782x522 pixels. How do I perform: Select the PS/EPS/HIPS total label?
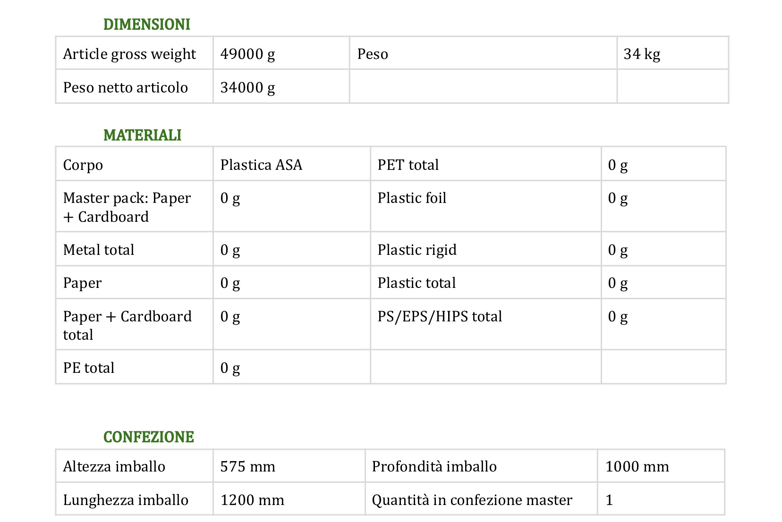click(x=440, y=316)
